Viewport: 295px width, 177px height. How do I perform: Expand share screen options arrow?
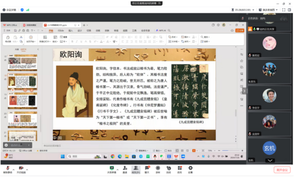[118, 170]
